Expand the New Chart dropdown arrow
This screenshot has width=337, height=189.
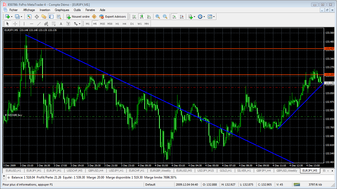tap(12, 17)
